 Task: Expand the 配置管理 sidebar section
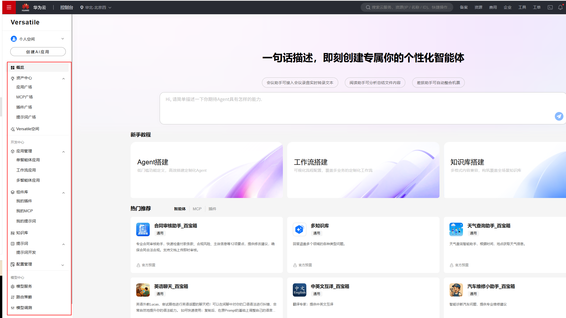(x=63, y=265)
